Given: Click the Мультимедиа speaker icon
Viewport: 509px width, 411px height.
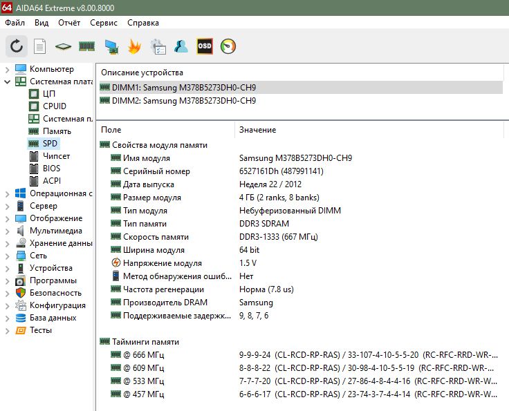Looking at the screenshot, I should click(x=21, y=231).
